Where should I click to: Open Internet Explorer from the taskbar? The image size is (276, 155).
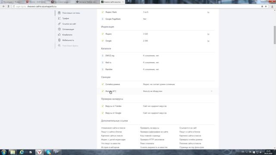click(x=22, y=152)
